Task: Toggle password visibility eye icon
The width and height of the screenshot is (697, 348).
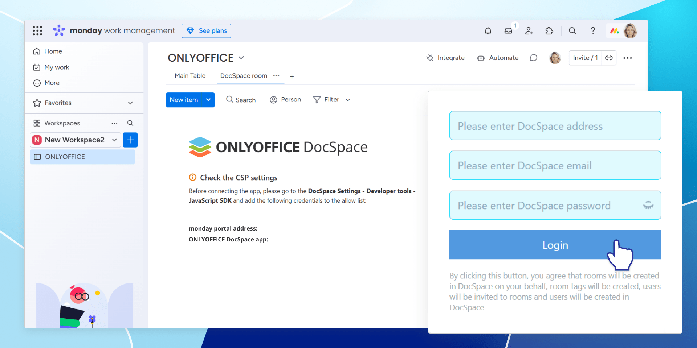Action: click(648, 206)
